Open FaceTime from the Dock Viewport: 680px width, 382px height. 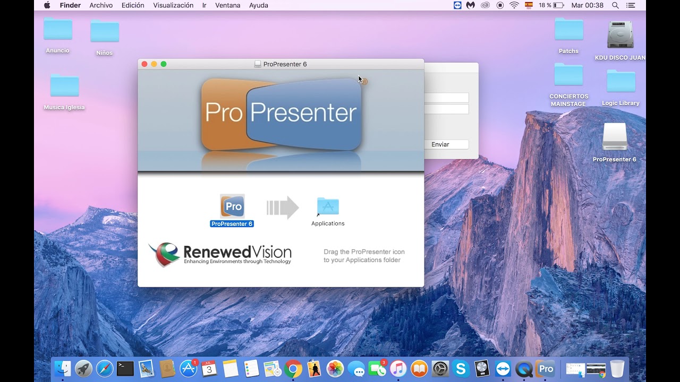(x=377, y=368)
